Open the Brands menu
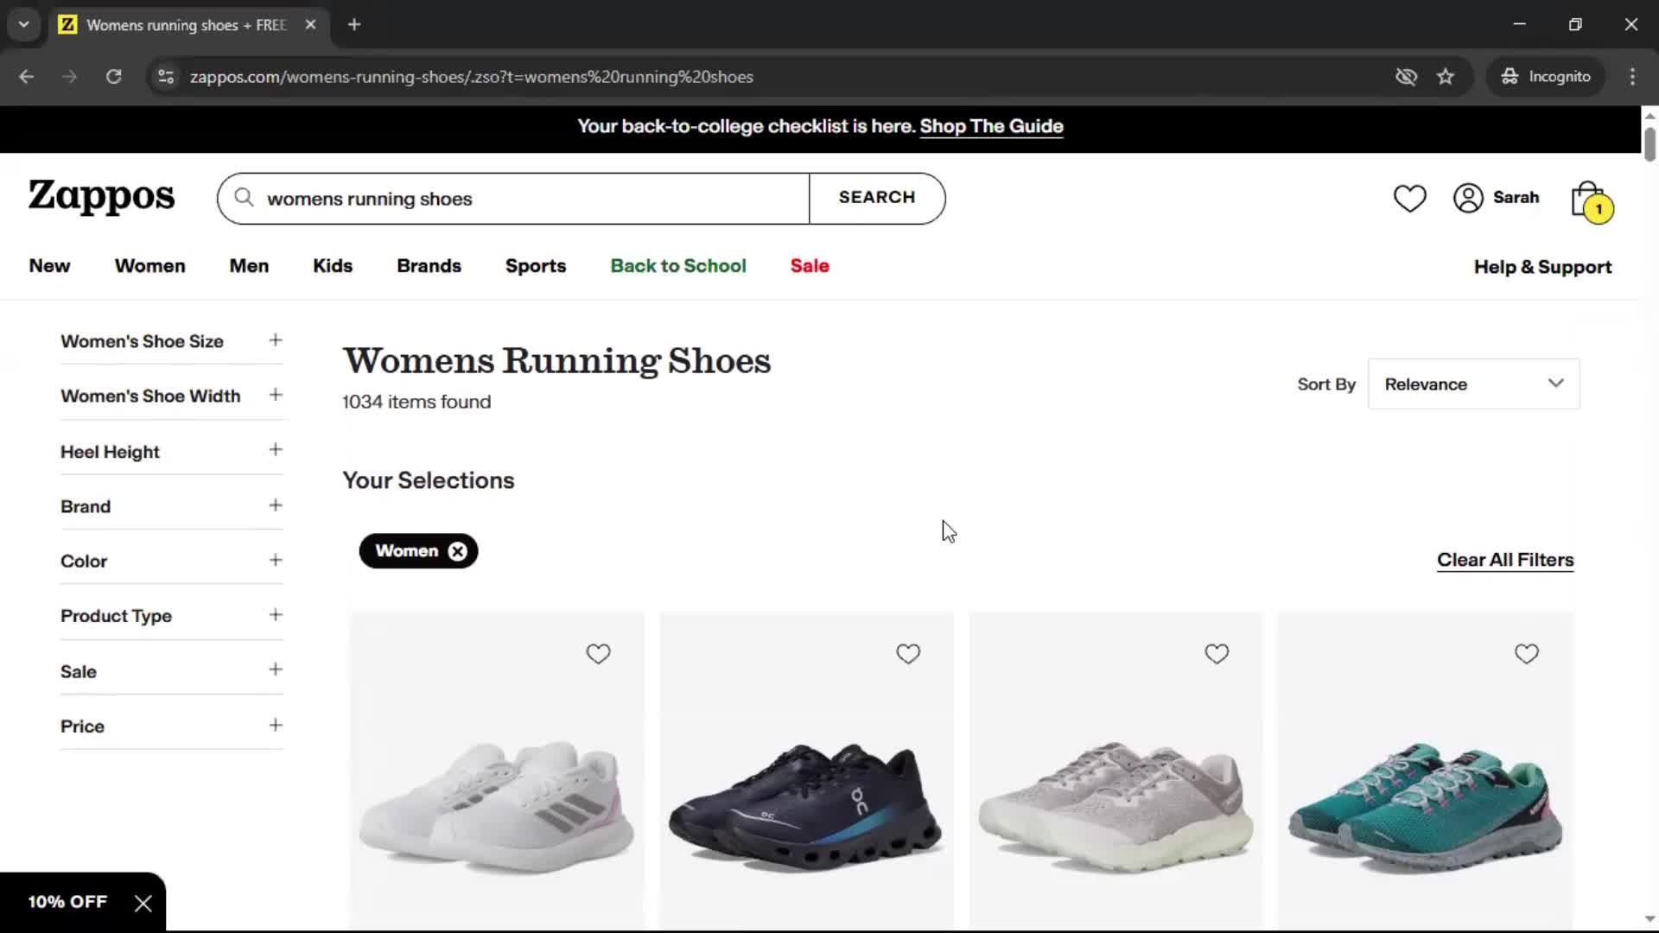 pyautogui.click(x=429, y=266)
